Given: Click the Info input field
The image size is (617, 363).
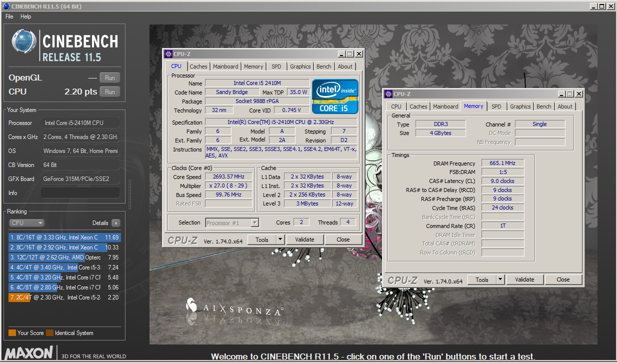Looking at the screenshot, I should pos(80,193).
